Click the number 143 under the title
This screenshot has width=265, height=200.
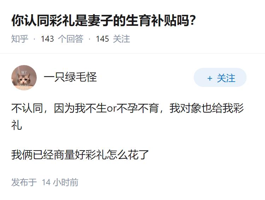coord(47,39)
